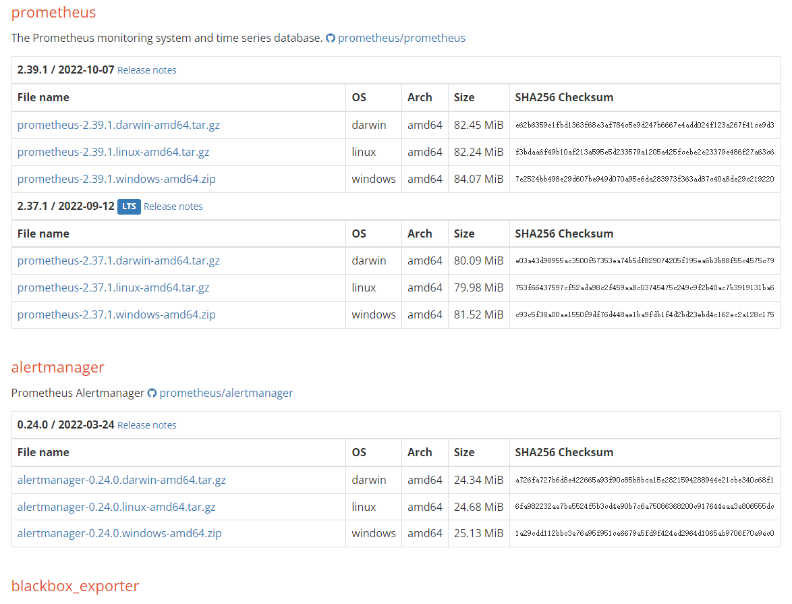Download alertmanager-0.24.0.windows-amd64.zip
The height and width of the screenshot is (604, 792).
(x=119, y=533)
